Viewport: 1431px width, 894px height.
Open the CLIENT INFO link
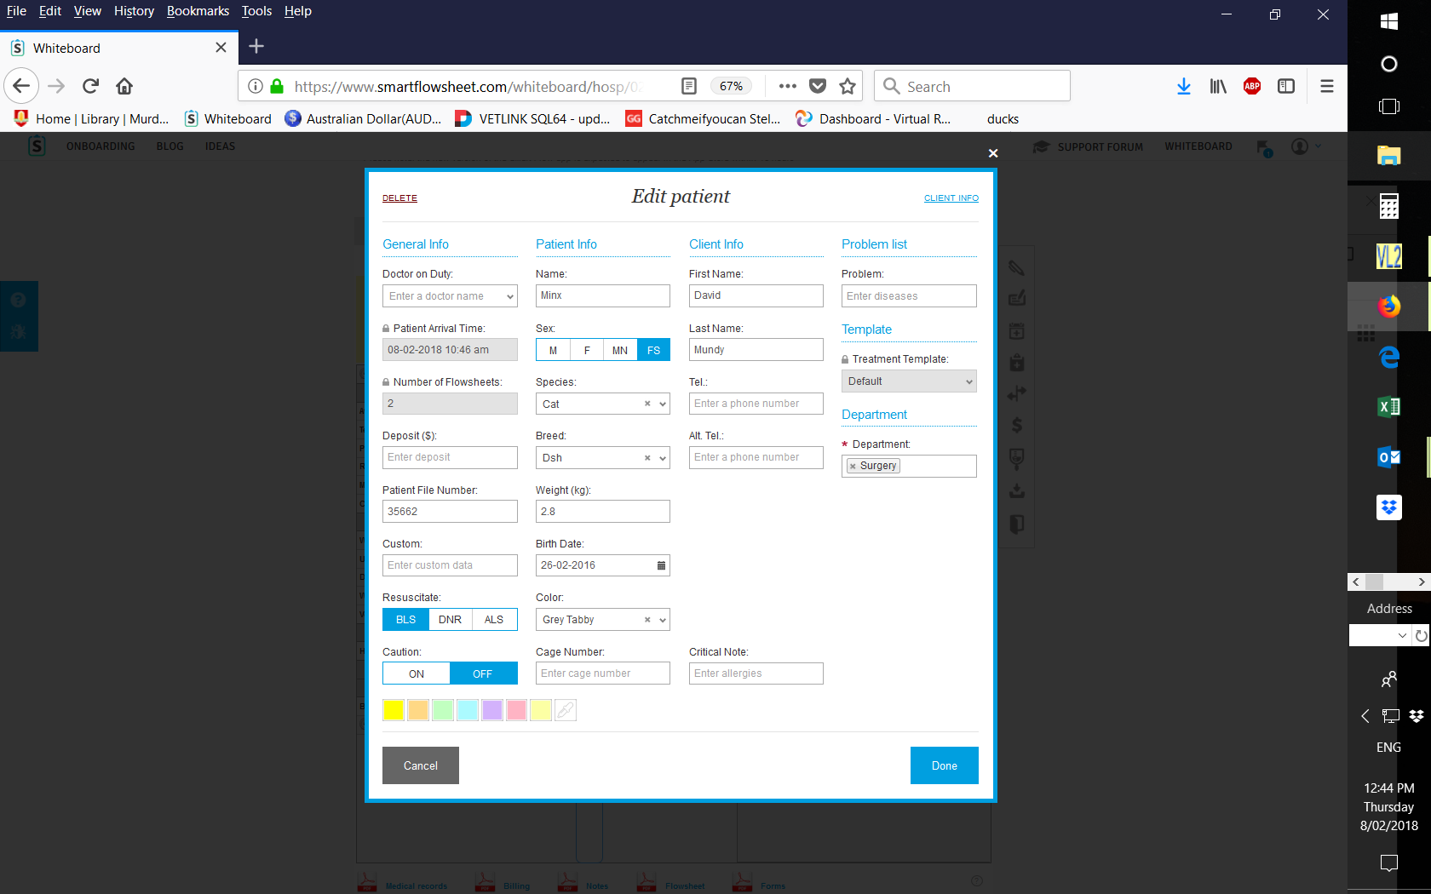coord(951,198)
